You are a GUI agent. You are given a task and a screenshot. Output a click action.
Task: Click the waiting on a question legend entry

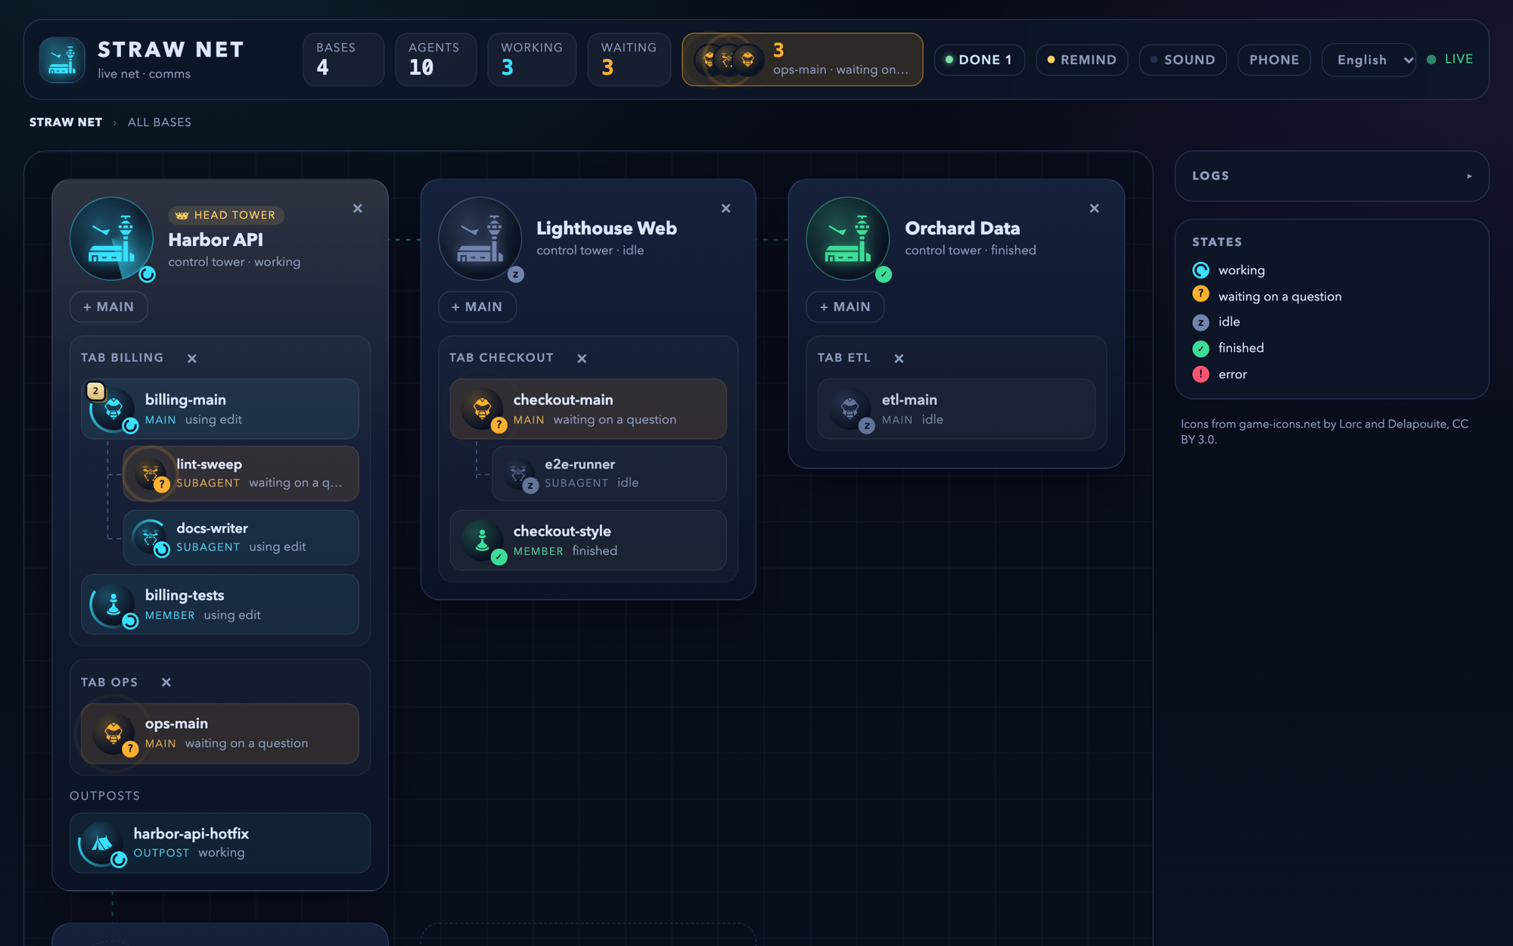click(1267, 297)
